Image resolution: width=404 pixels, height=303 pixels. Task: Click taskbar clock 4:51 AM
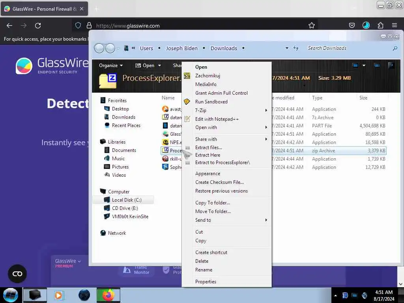click(x=383, y=292)
